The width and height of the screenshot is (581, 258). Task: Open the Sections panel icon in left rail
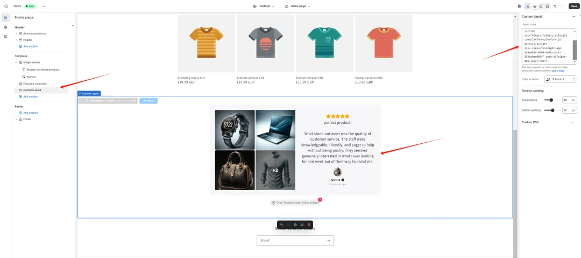click(x=5, y=17)
